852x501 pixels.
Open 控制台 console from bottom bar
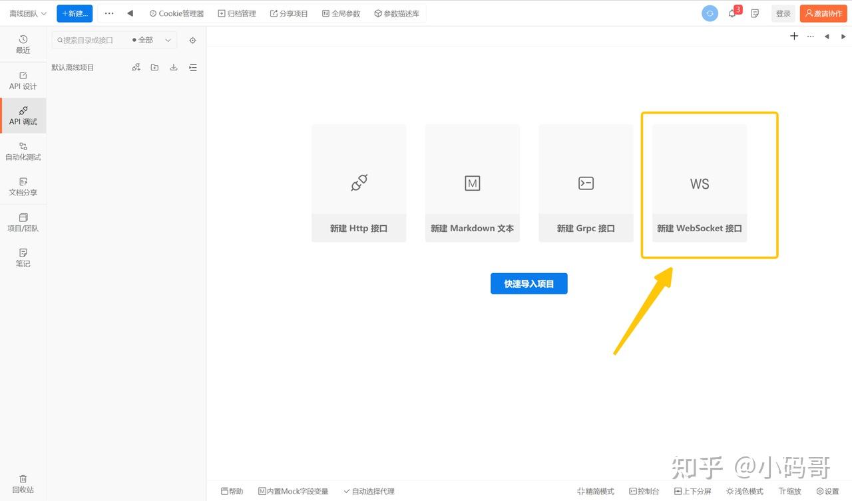click(643, 491)
